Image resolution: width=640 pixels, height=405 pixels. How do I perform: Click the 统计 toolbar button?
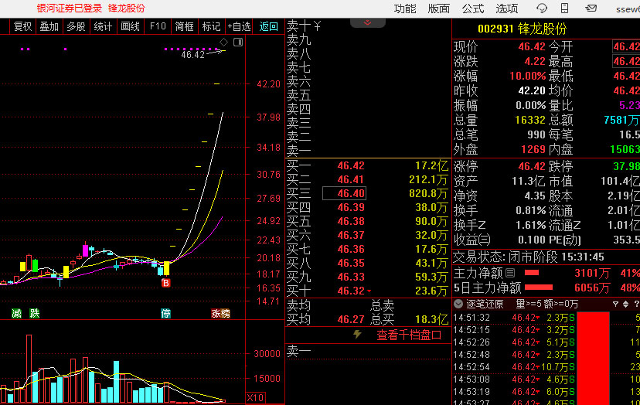tap(103, 26)
